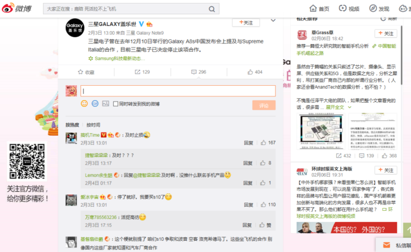Expand 展开全文 in 草Grass草 post

click(x=338, y=107)
